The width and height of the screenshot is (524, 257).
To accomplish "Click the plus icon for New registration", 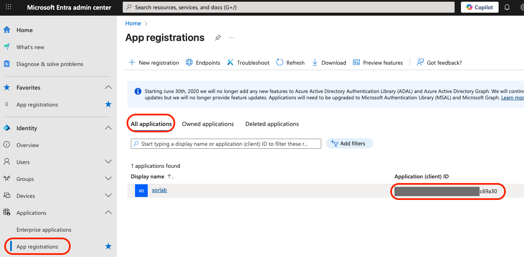I will pyautogui.click(x=132, y=63).
